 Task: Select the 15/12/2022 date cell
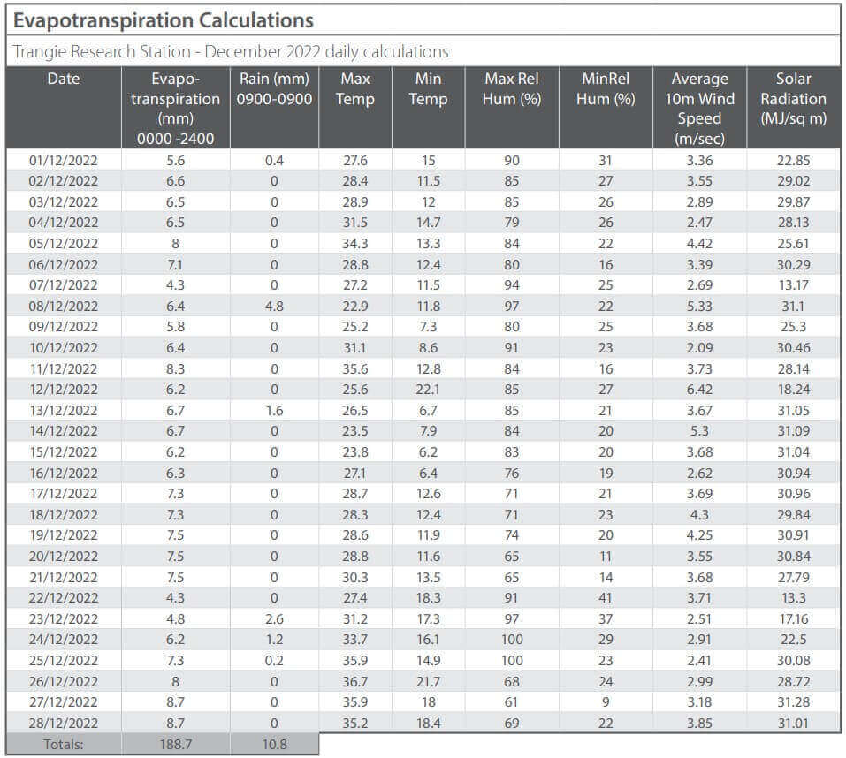64,451
